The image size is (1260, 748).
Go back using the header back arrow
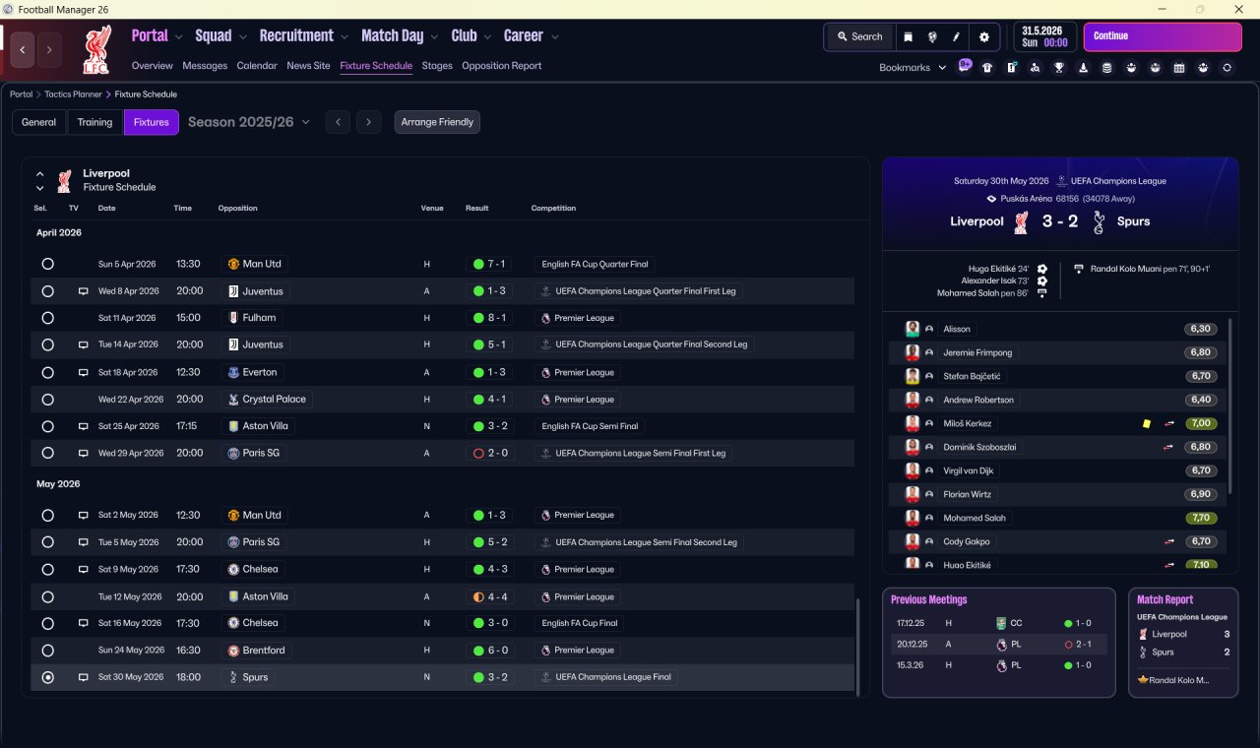pyautogui.click(x=23, y=49)
